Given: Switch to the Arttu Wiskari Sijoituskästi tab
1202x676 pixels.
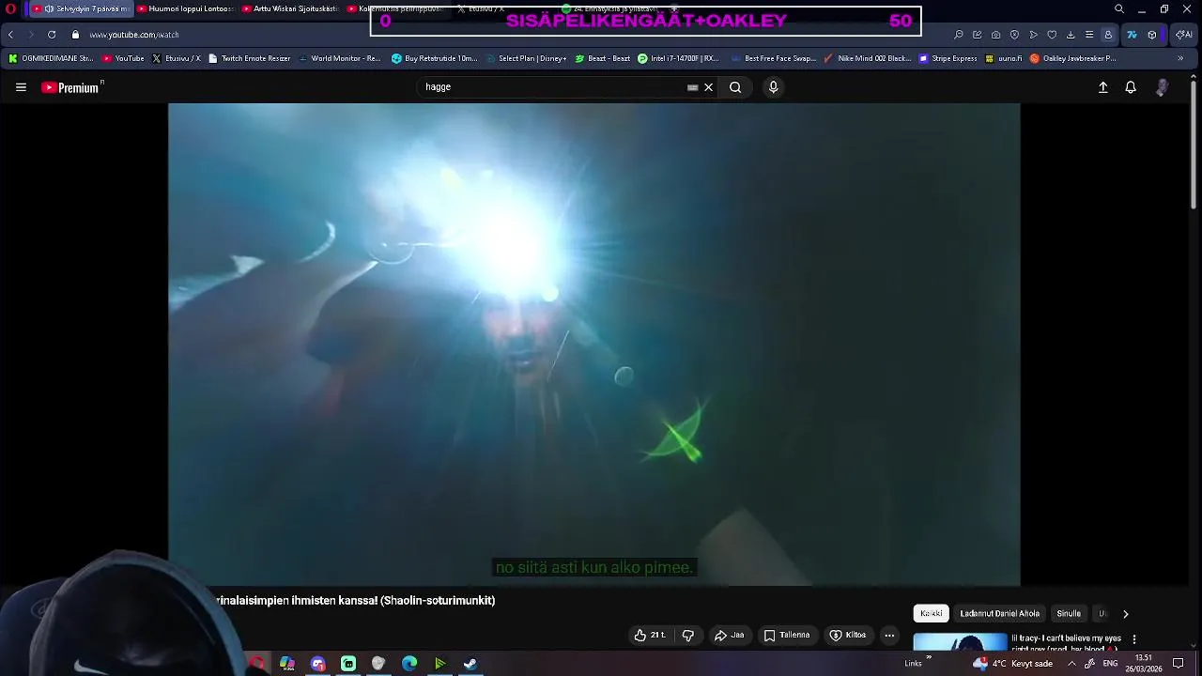Looking at the screenshot, I should [x=290, y=9].
